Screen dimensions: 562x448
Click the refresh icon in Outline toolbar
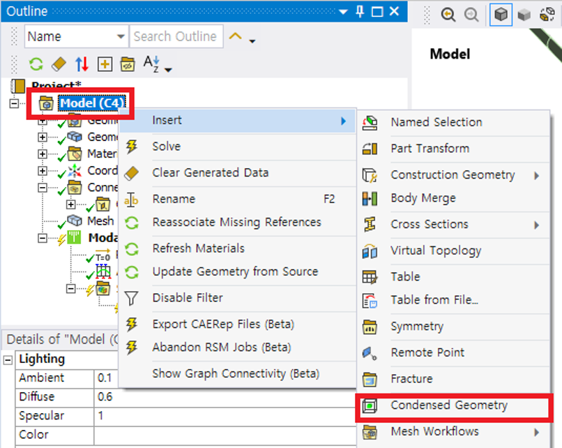coord(36,64)
